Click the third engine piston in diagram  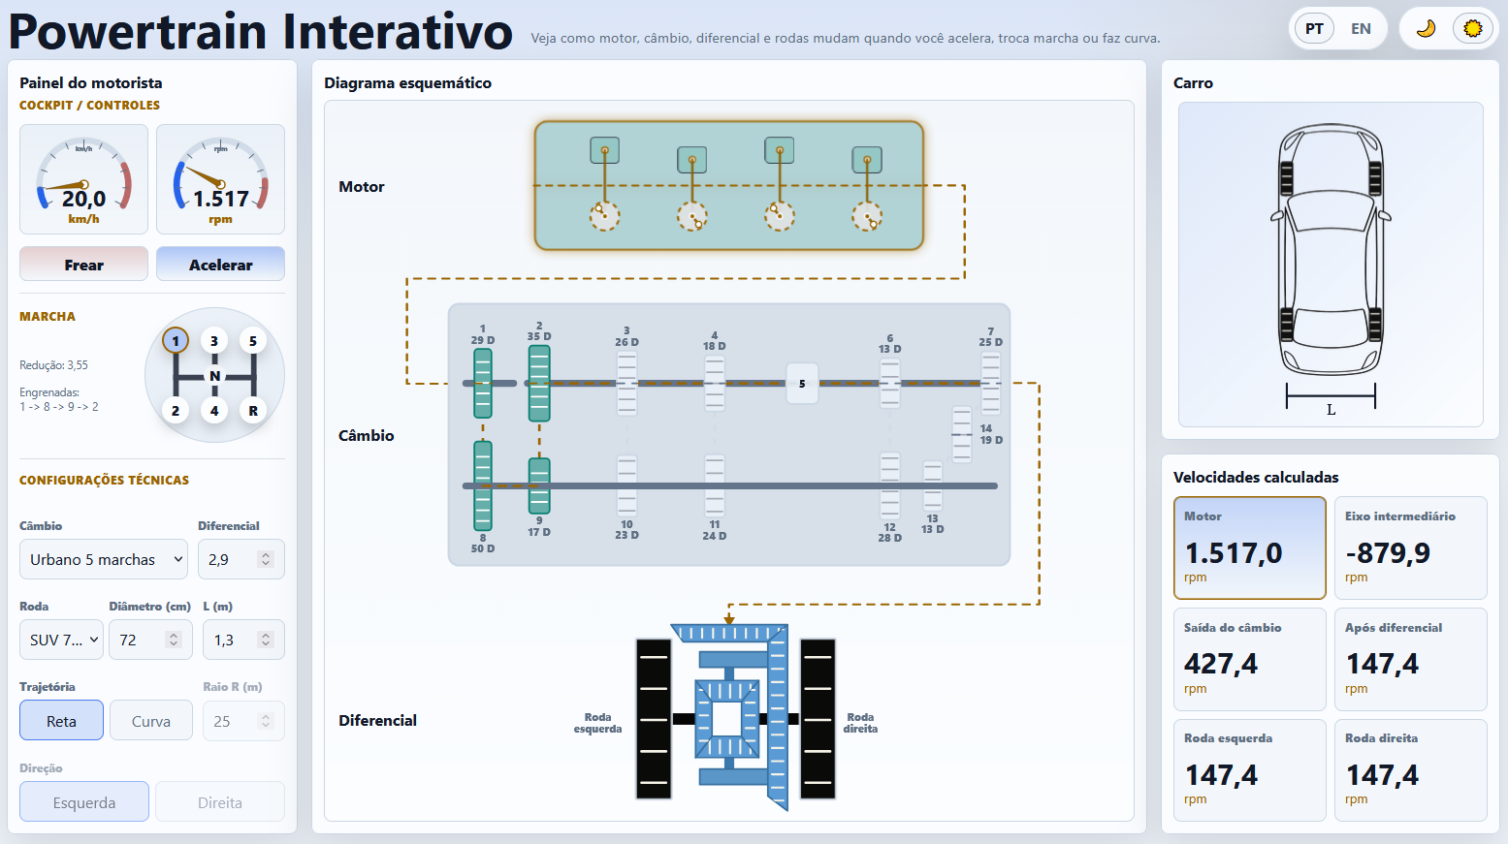click(780, 151)
